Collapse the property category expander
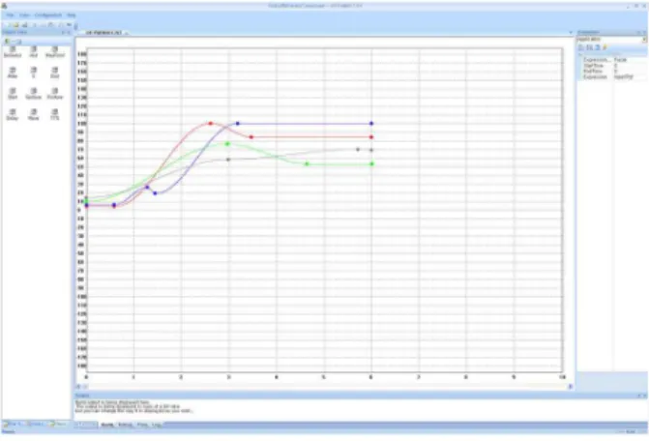The height and width of the screenshot is (441, 649). click(x=580, y=54)
